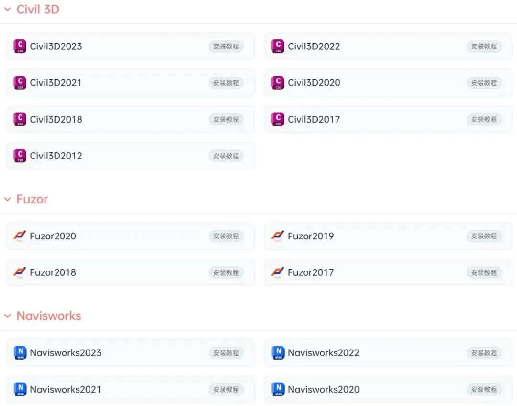Click the Civil3D2017 app icon
This screenshot has width=517, height=406.
[x=278, y=119]
